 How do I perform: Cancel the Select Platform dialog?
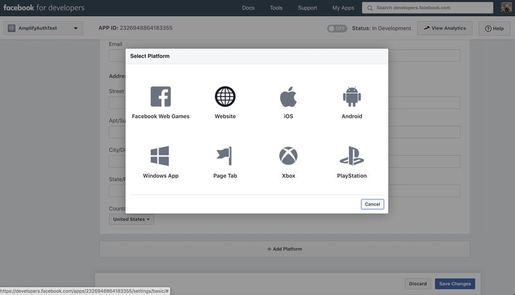pyautogui.click(x=373, y=204)
